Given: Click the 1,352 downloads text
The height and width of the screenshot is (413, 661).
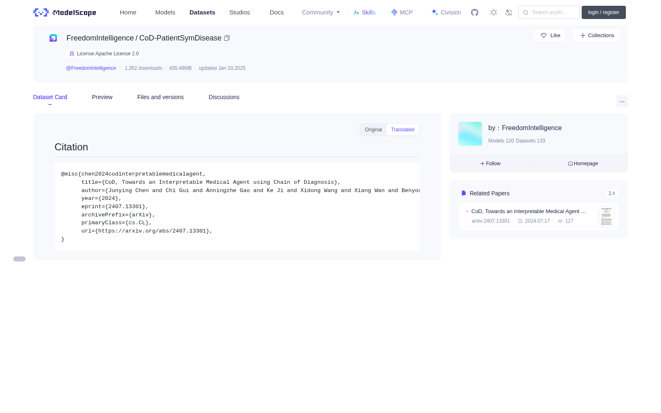Looking at the screenshot, I should [x=143, y=68].
